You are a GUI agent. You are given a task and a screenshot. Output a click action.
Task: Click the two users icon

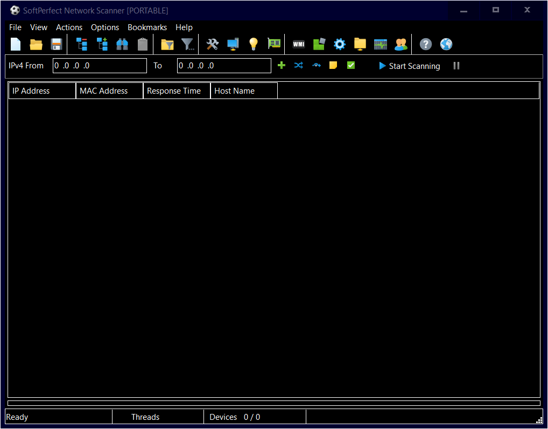[401, 44]
